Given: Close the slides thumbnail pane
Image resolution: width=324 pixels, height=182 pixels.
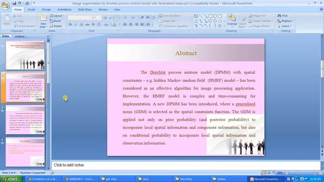Looking at the screenshot, I should pyautogui.click(x=48, y=36).
